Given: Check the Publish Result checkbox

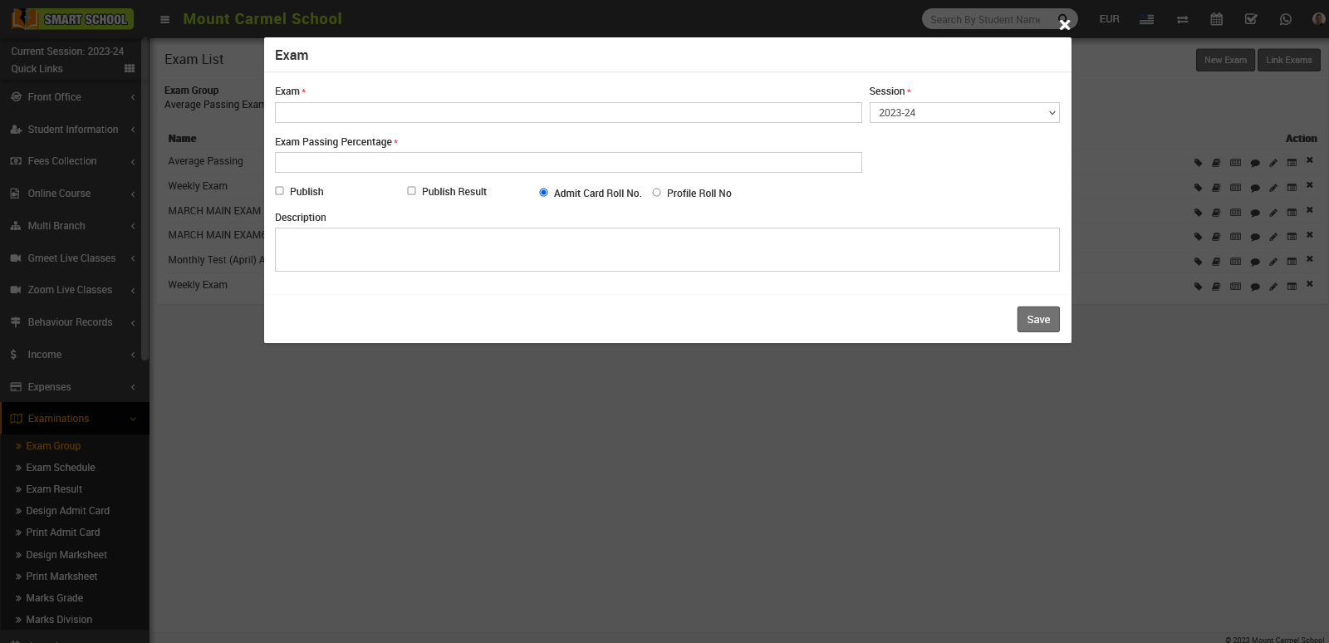Looking at the screenshot, I should [x=411, y=191].
